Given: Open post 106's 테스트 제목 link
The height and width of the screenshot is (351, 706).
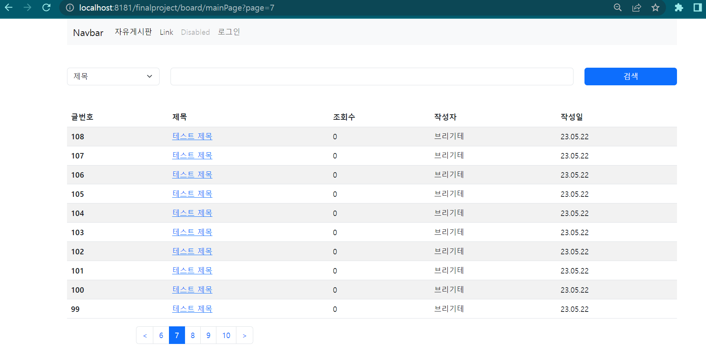Looking at the screenshot, I should (192, 175).
